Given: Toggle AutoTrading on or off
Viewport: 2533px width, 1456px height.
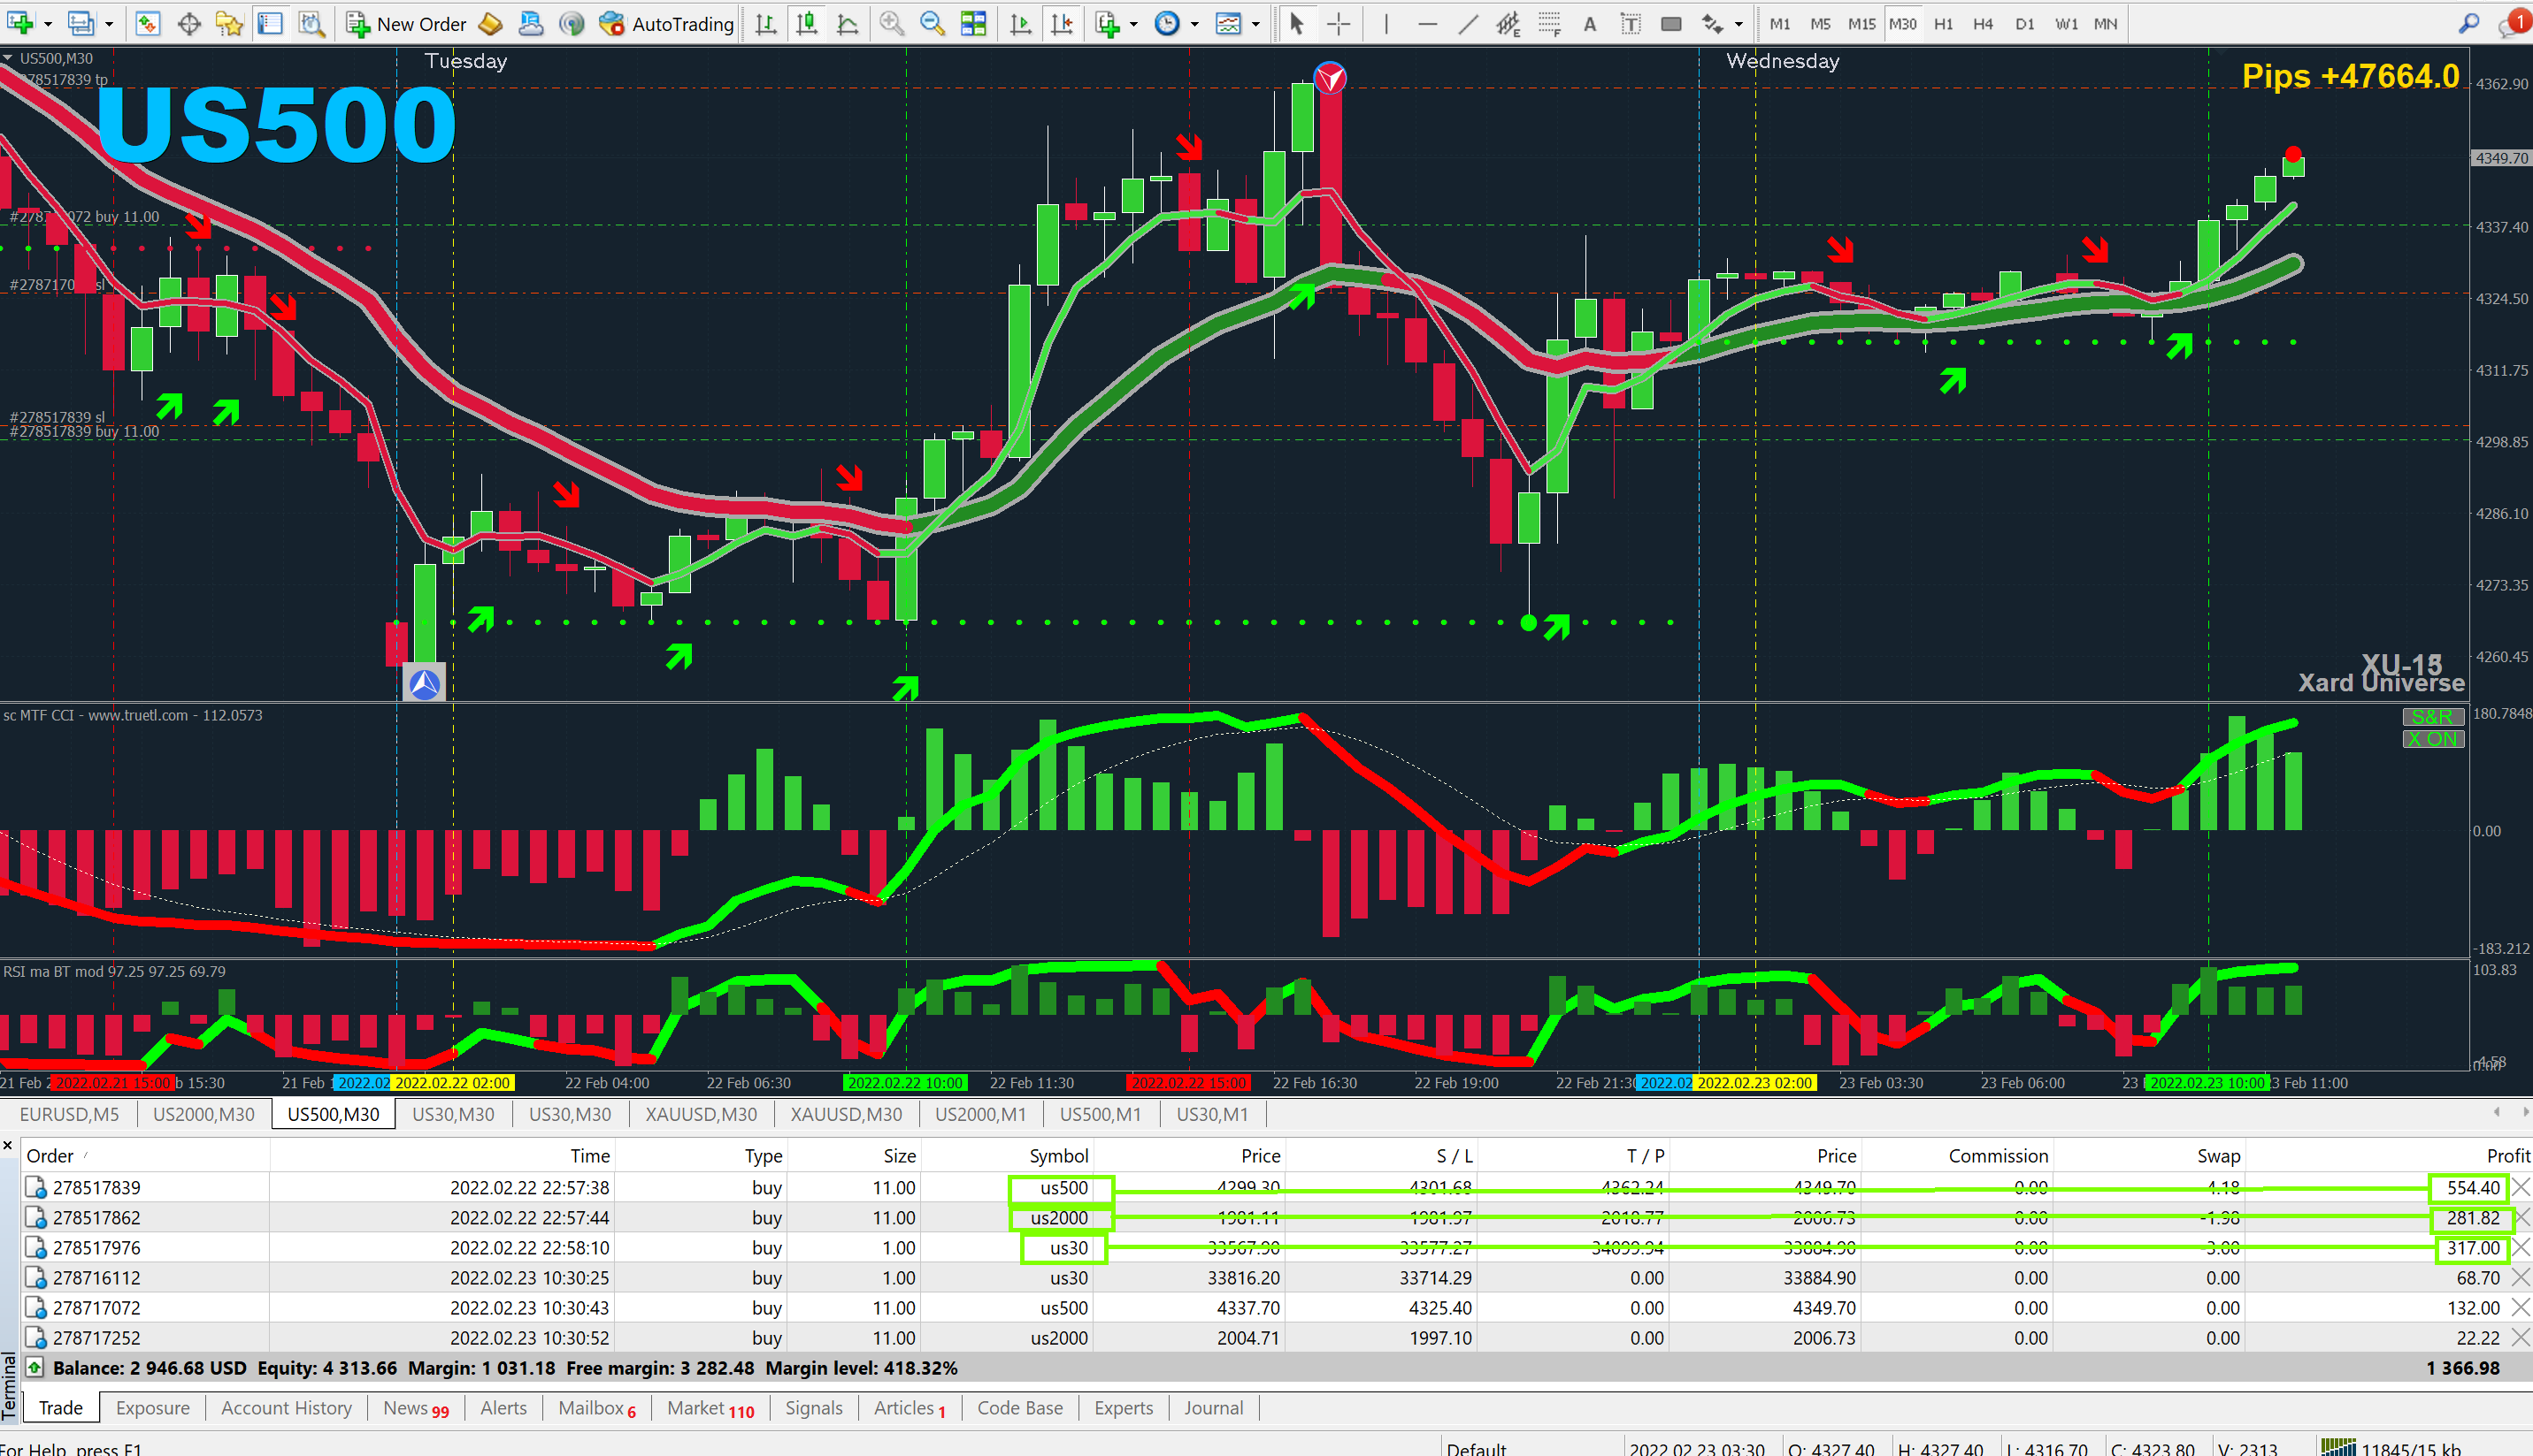Looking at the screenshot, I should tap(666, 24).
